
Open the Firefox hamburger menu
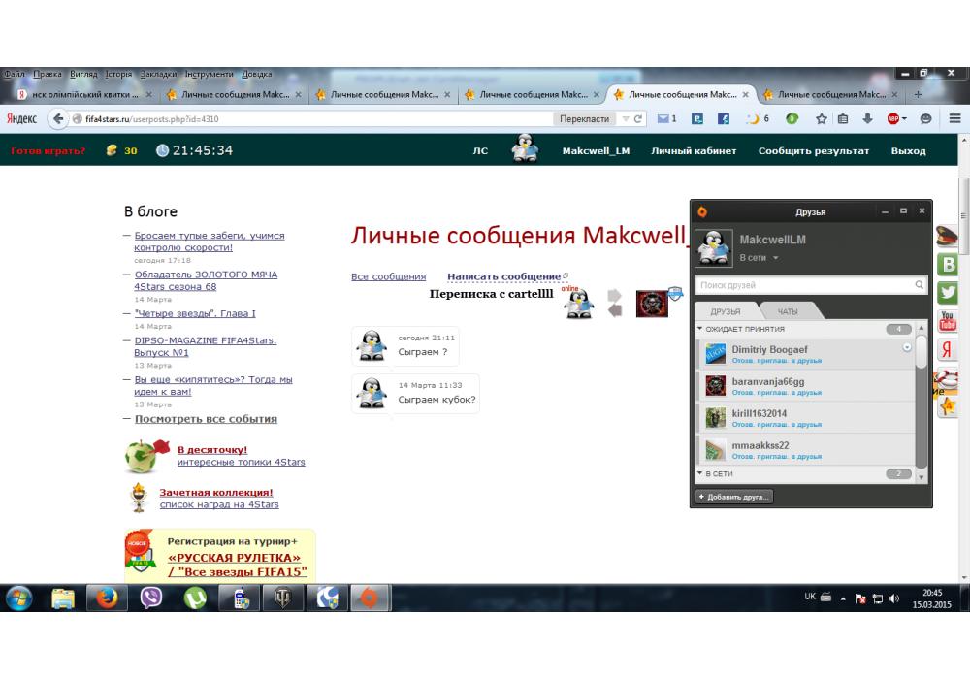954,118
